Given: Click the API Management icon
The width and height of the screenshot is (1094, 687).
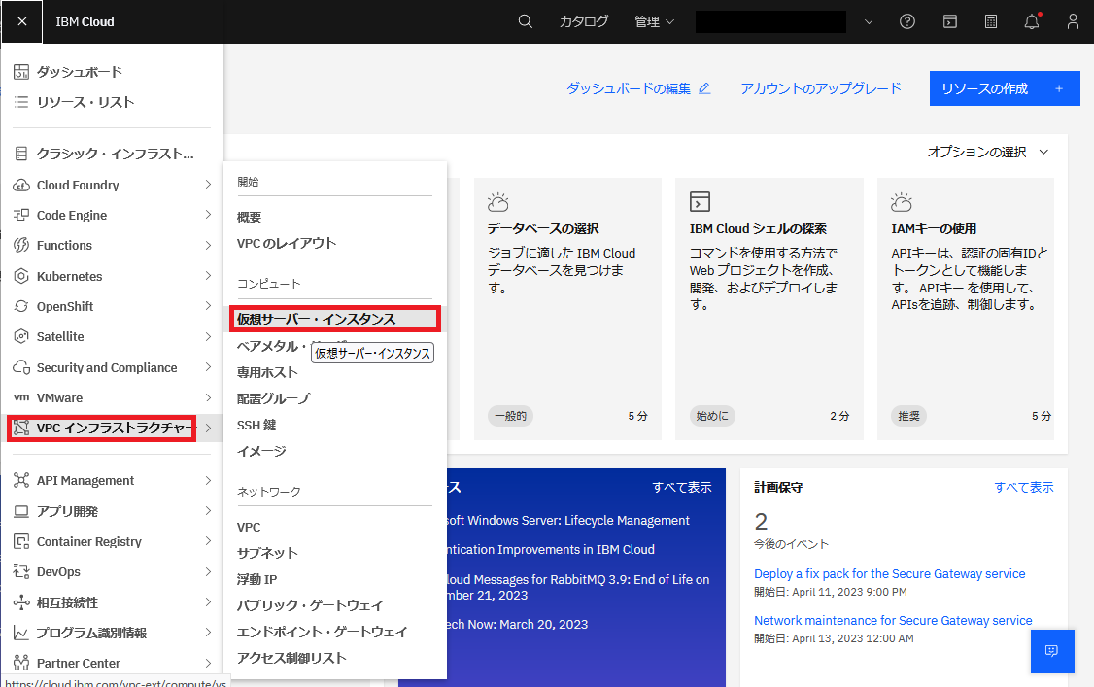Looking at the screenshot, I should coord(21,480).
